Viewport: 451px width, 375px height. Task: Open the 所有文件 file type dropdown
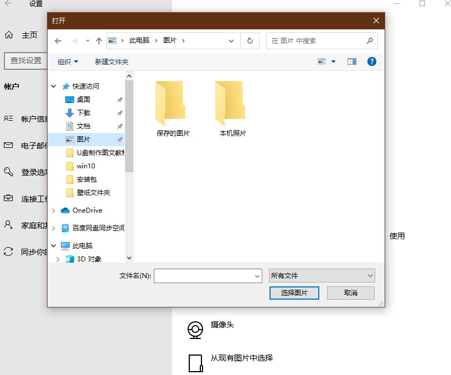pos(322,276)
